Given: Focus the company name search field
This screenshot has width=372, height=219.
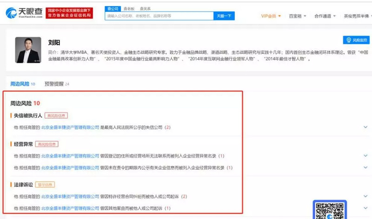Looking at the screenshot, I should 159,16.
